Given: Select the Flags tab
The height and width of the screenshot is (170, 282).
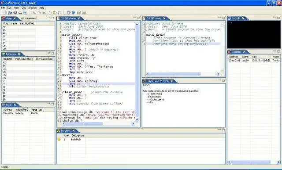Looking at the screenshot, I should coord(9,18).
